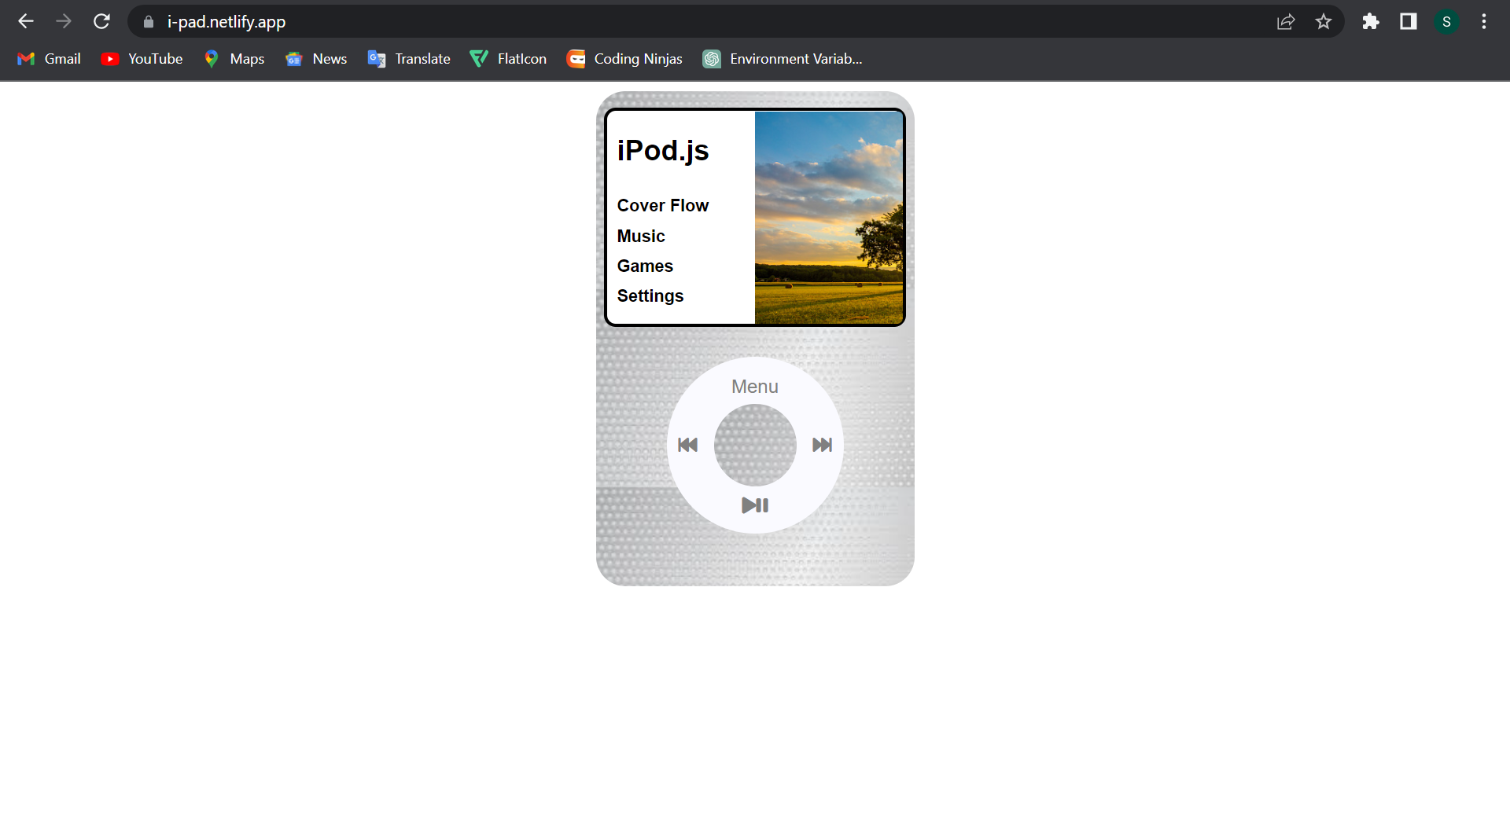Open the FlatIcon bookmark
Image resolution: width=1510 pixels, height=833 pixels.
point(508,59)
